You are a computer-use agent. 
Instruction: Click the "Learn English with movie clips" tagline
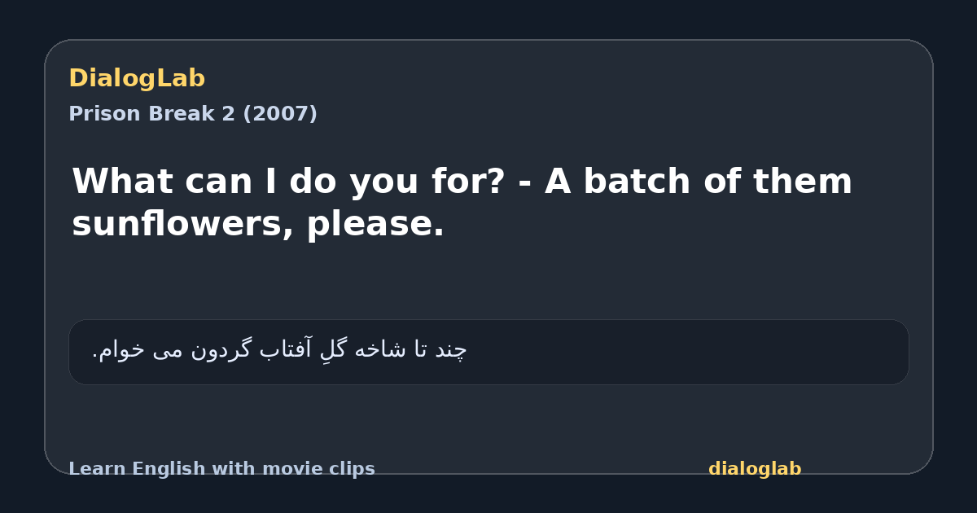tap(221, 469)
